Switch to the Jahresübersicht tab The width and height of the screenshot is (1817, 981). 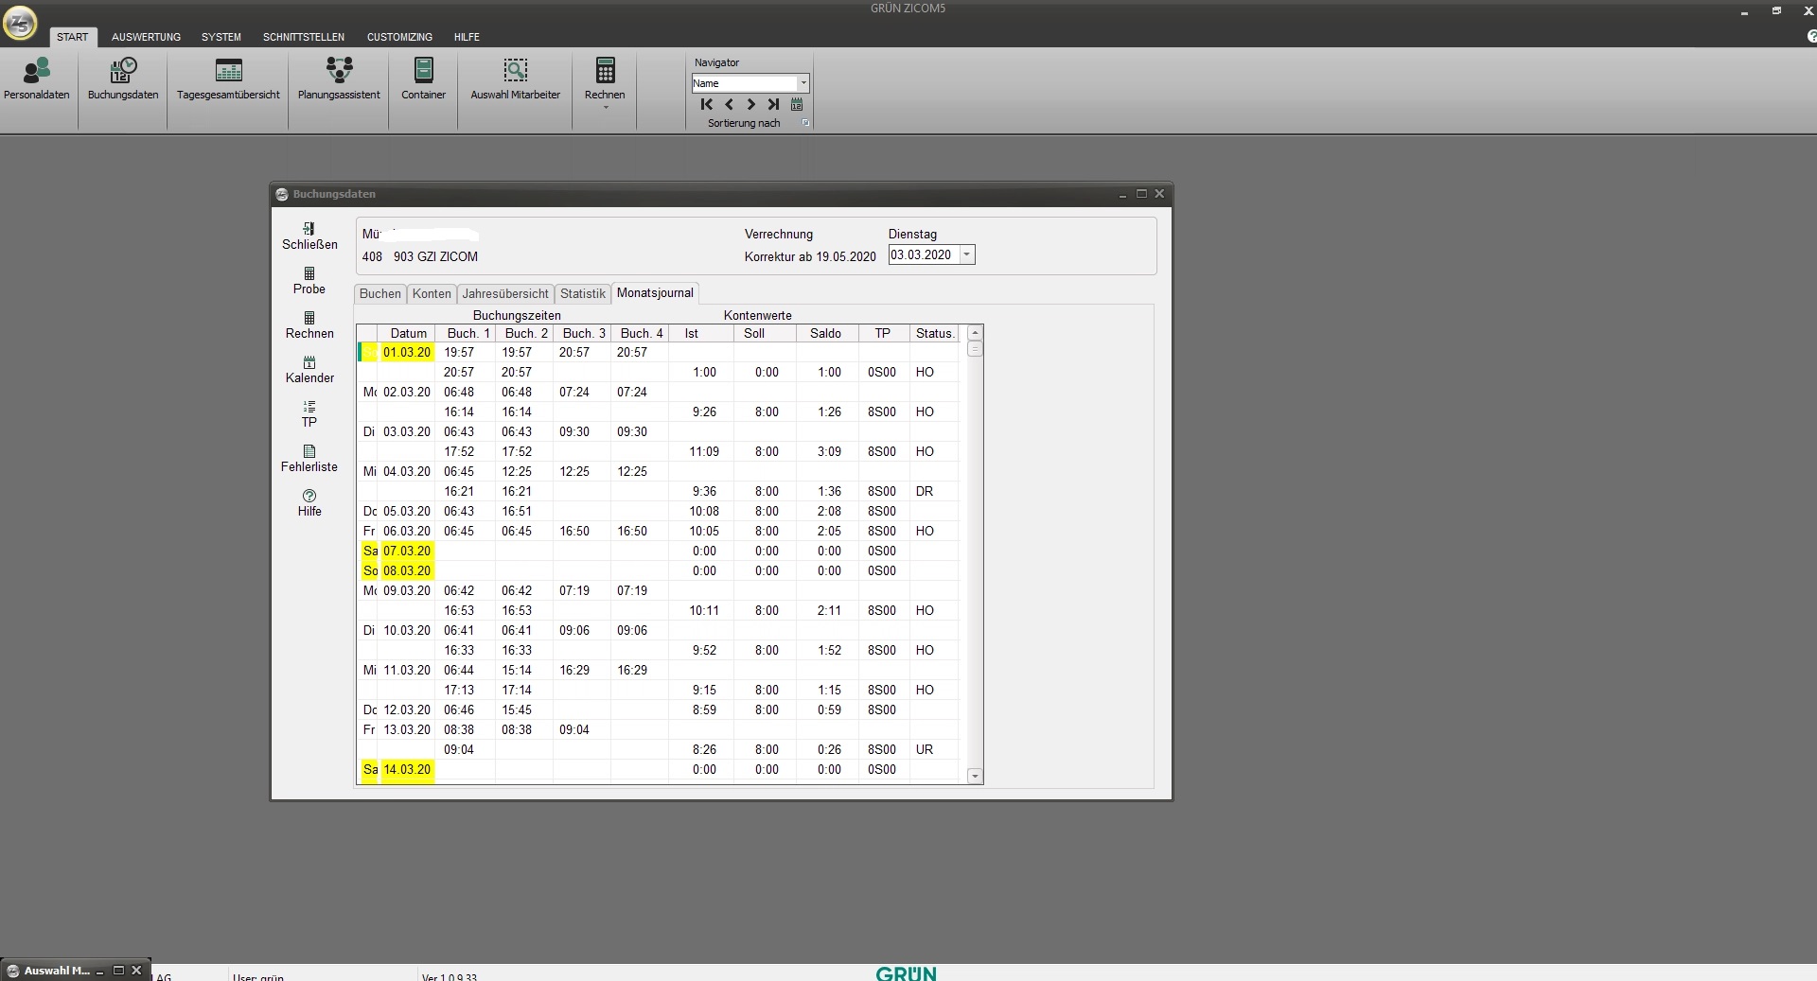(x=504, y=293)
